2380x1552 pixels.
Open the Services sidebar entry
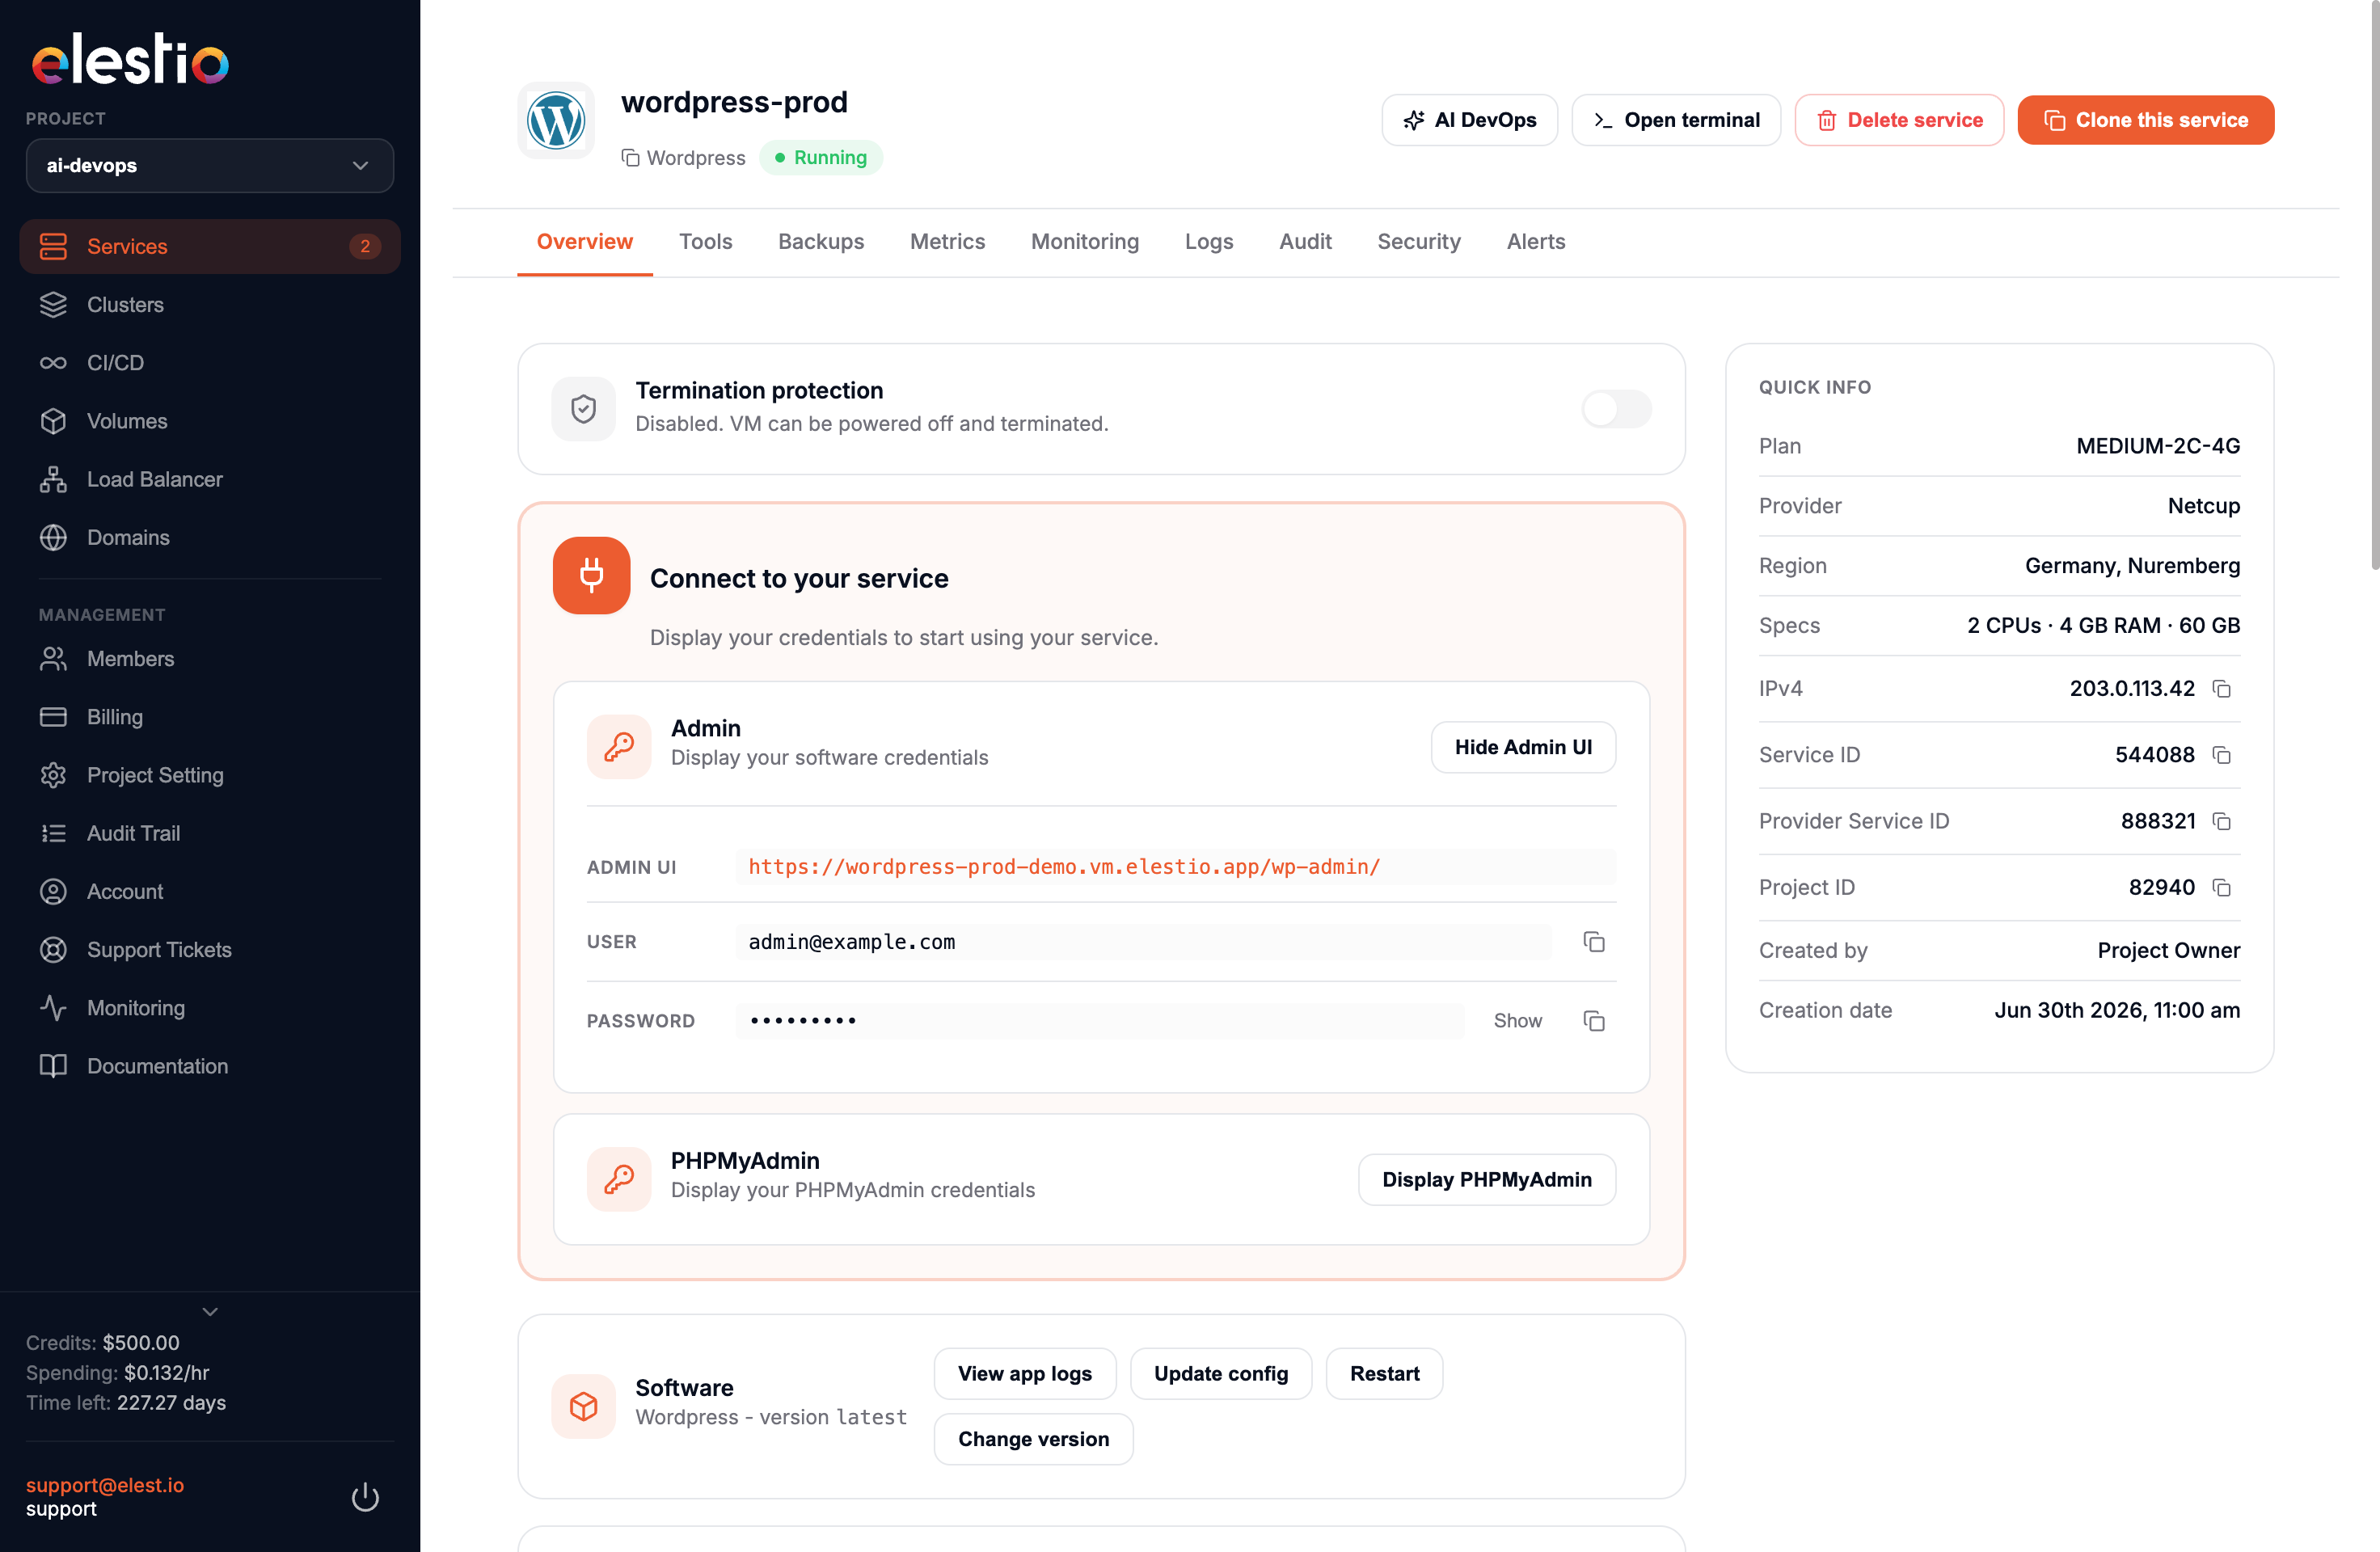[210, 247]
